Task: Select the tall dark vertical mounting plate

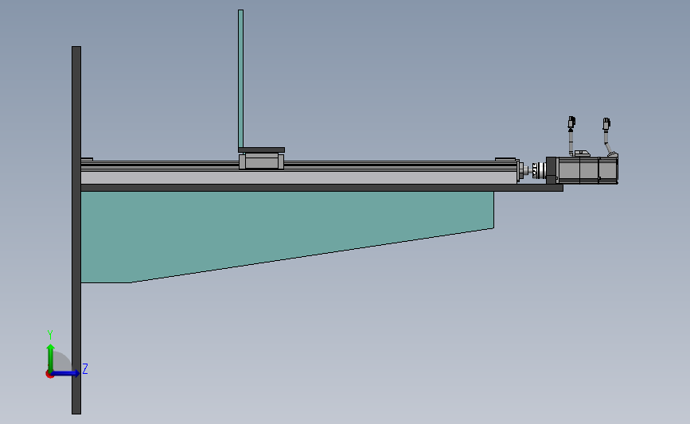Action: pyautogui.click(x=76, y=230)
